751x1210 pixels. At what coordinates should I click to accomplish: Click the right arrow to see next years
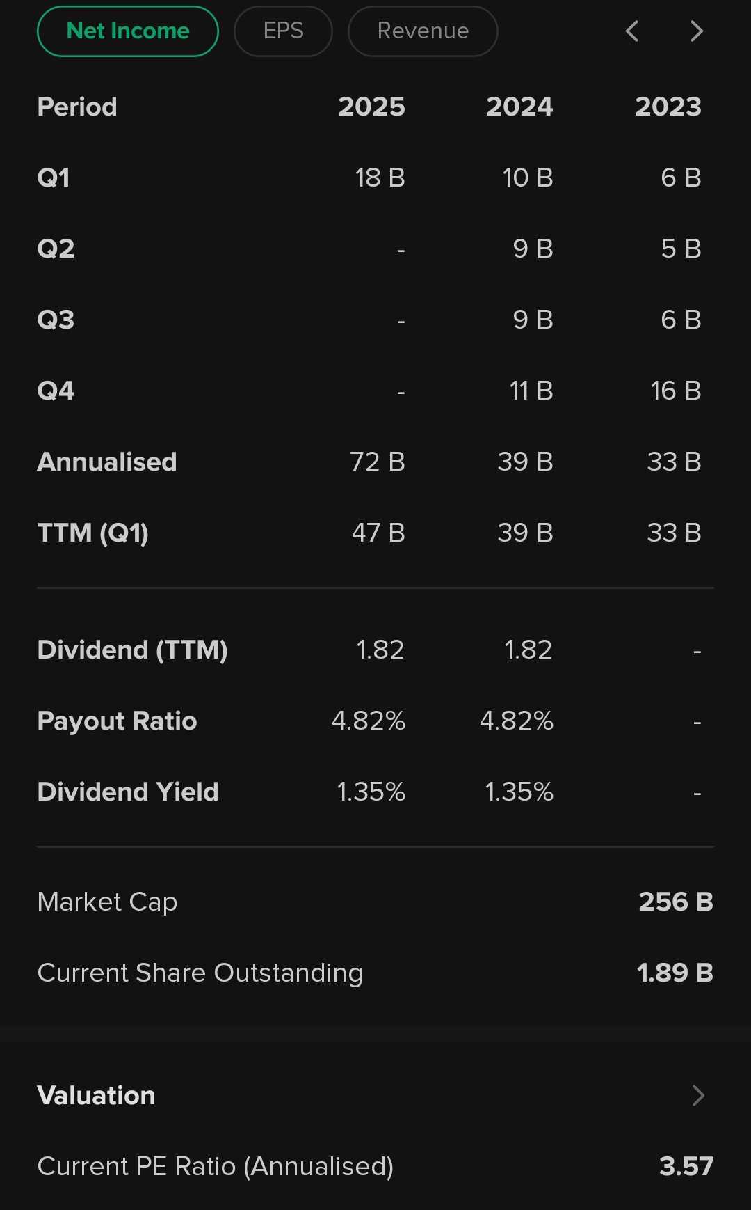click(x=696, y=31)
